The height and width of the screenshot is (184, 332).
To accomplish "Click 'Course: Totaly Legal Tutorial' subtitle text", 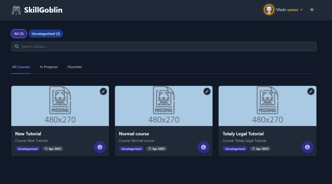I will [x=244, y=140].
